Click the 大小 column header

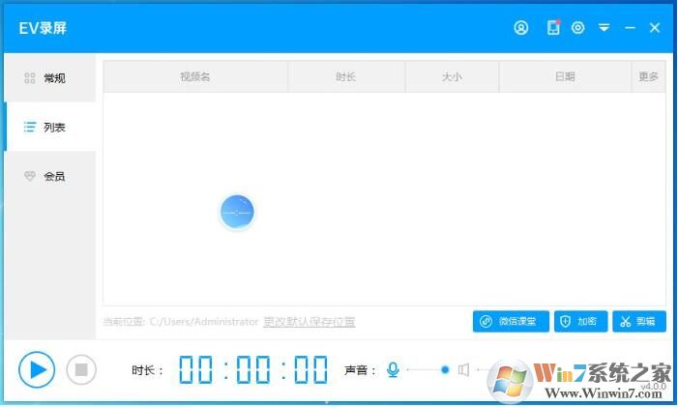(452, 77)
